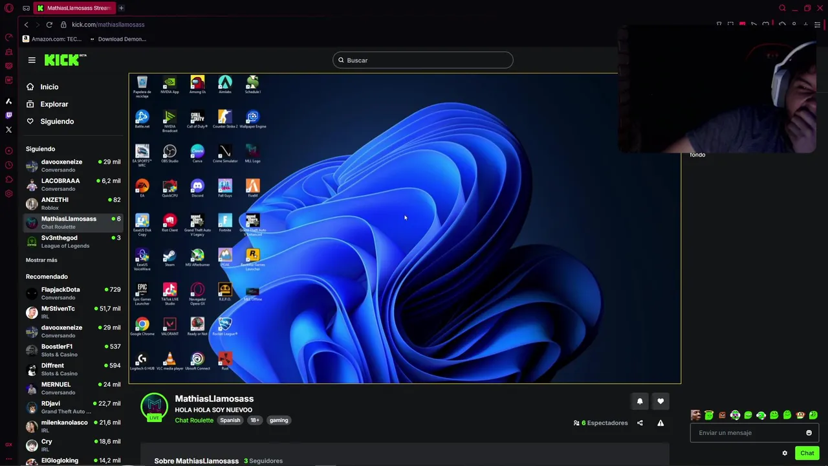
Task: Open milenkanolasco IRL channel
Action: 73,426
